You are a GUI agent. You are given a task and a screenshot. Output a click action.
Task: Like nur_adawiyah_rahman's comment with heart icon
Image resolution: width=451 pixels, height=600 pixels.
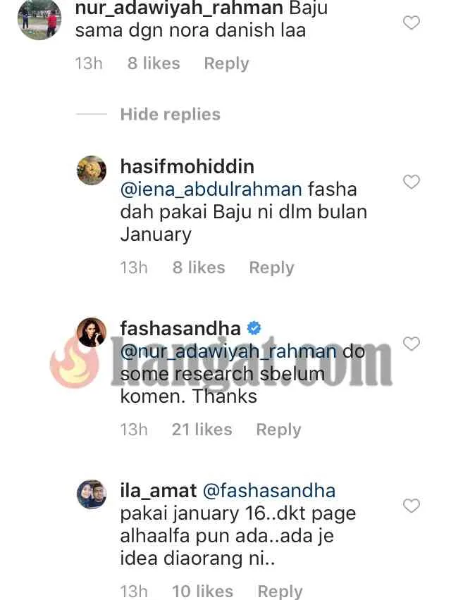coord(412,23)
